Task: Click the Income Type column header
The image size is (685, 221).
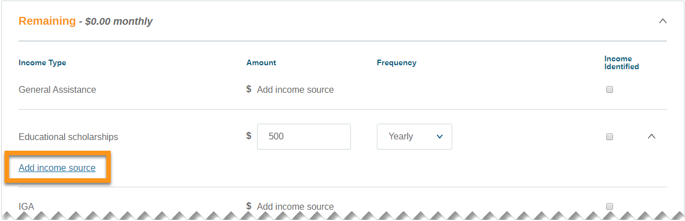Action: [42, 62]
